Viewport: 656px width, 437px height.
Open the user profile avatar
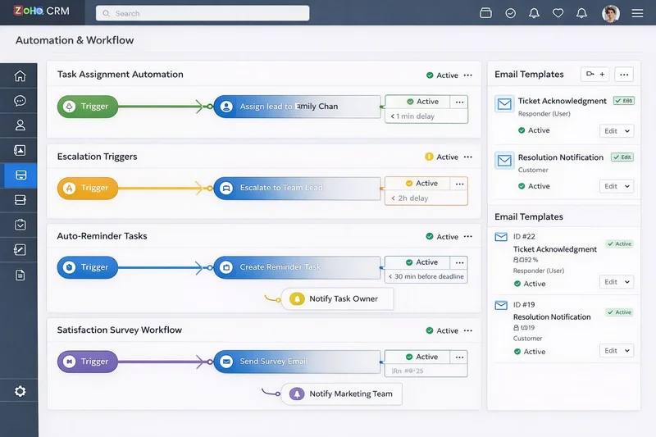610,14
